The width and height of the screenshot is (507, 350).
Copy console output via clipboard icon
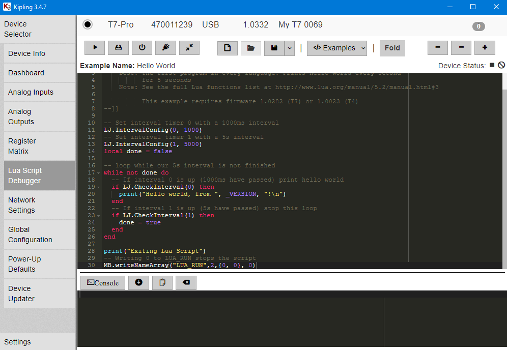point(162,282)
